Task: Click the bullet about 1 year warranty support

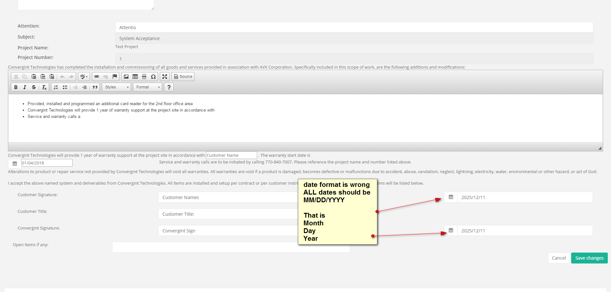Action: pyautogui.click(x=121, y=110)
